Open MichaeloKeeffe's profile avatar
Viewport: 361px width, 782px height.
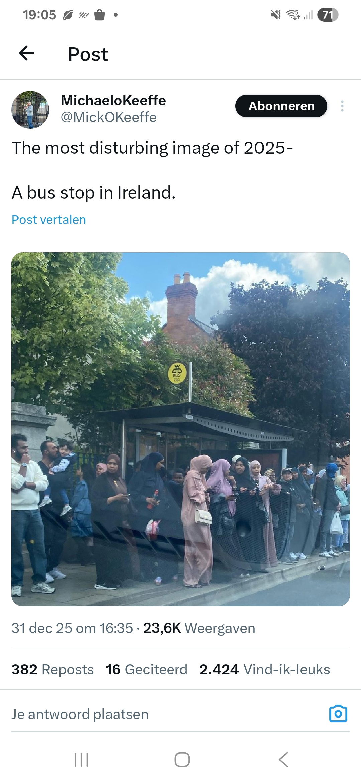tap(30, 110)
